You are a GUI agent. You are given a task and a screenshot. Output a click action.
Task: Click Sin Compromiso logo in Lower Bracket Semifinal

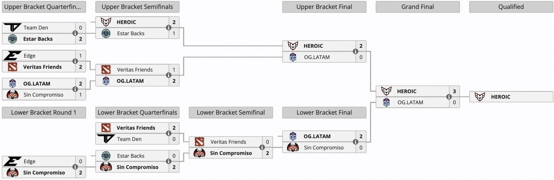[199, 153]
